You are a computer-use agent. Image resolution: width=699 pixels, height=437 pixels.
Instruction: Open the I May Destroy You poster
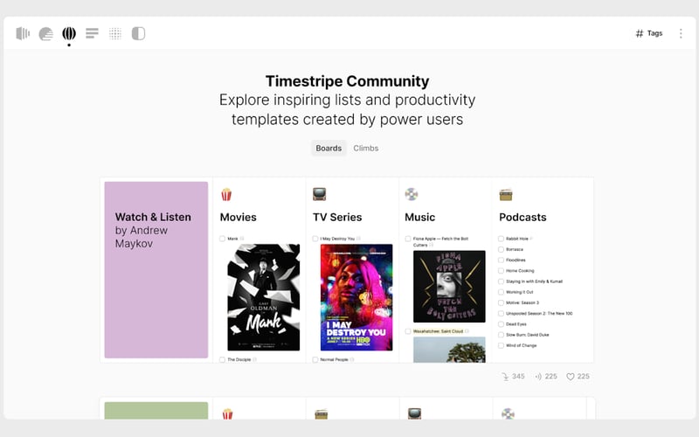(356, 297)
